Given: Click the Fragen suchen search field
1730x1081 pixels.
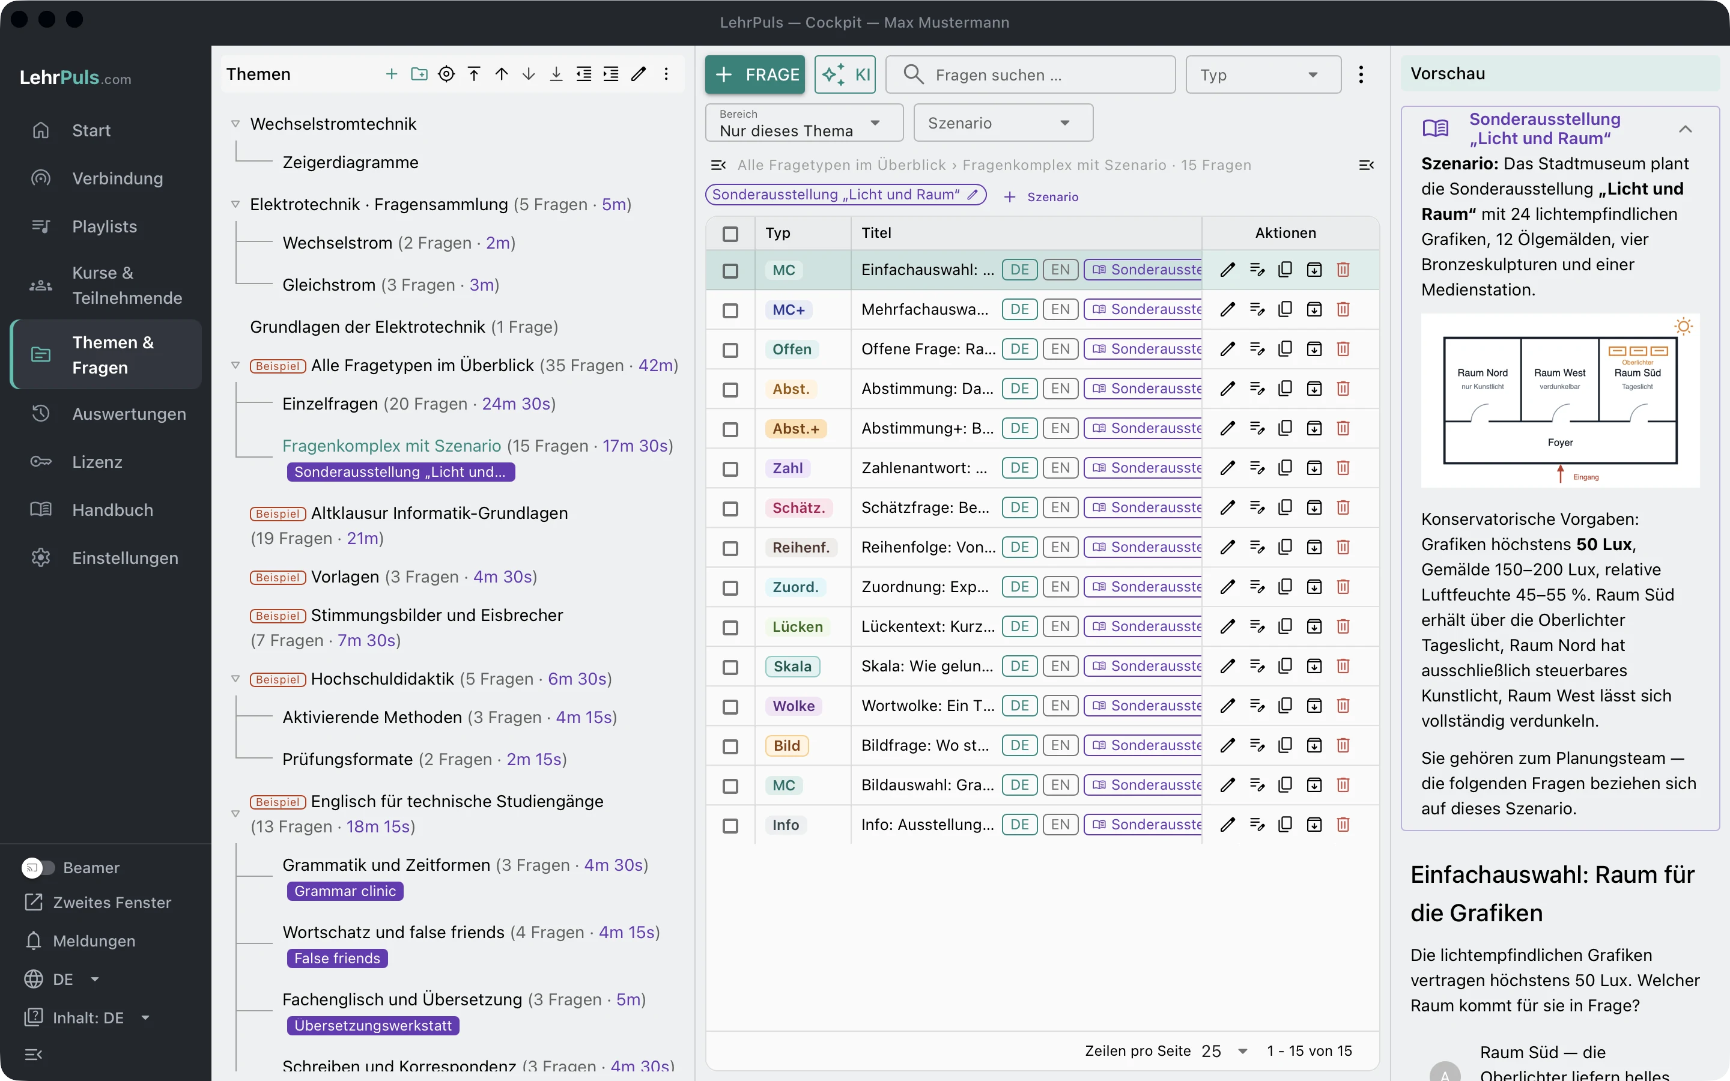Looking at the screenshot, I should 1031,74.
